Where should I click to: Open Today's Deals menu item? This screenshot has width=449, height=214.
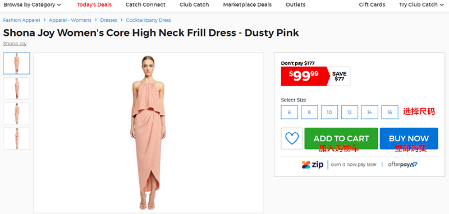[x=94, y=4]
